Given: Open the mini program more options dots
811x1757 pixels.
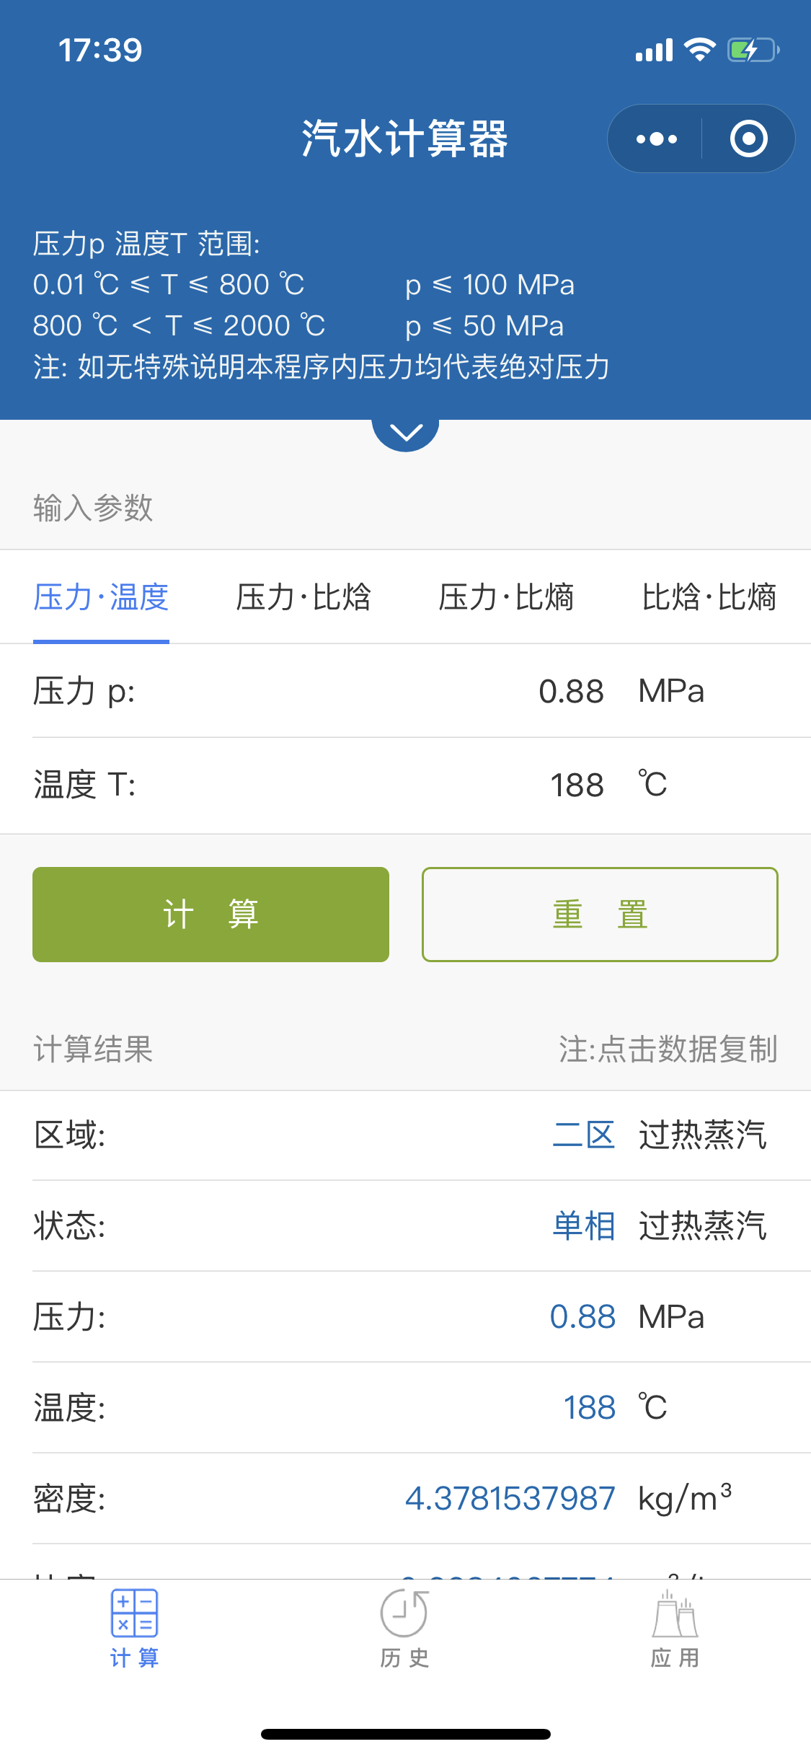Looking at the screenshot, I should click(x=656, y=138).
